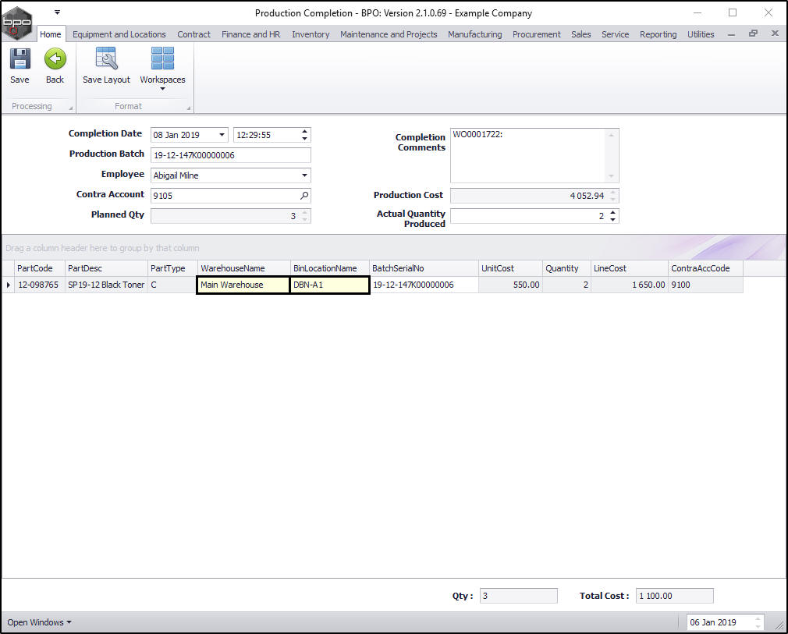
Task: Open the Service tab
Action: pos(615,34)
